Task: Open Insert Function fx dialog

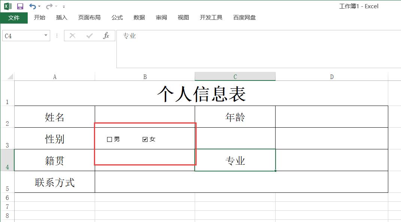Action: [106, 36]
